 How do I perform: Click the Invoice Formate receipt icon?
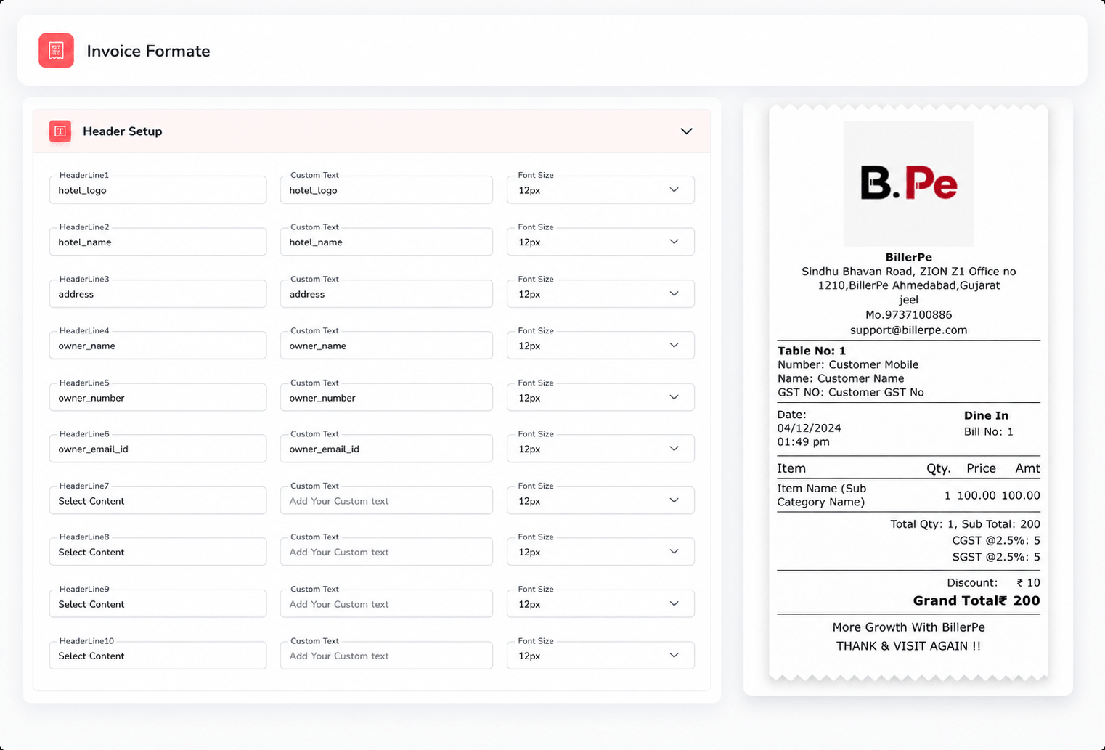[x=56, y=51]
